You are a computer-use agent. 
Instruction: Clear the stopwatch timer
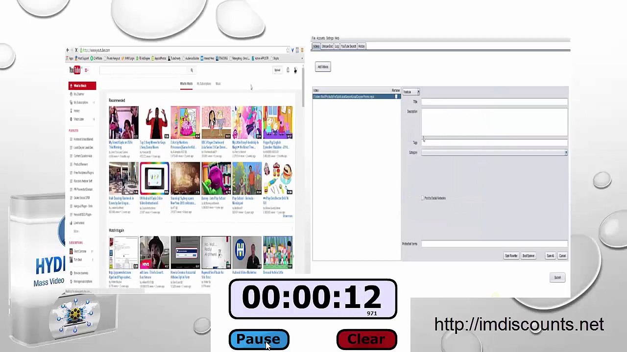coord(366,339)
